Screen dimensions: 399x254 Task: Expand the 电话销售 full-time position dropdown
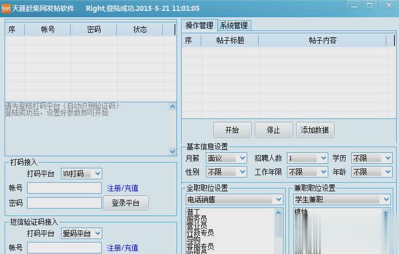coord(234,199)
